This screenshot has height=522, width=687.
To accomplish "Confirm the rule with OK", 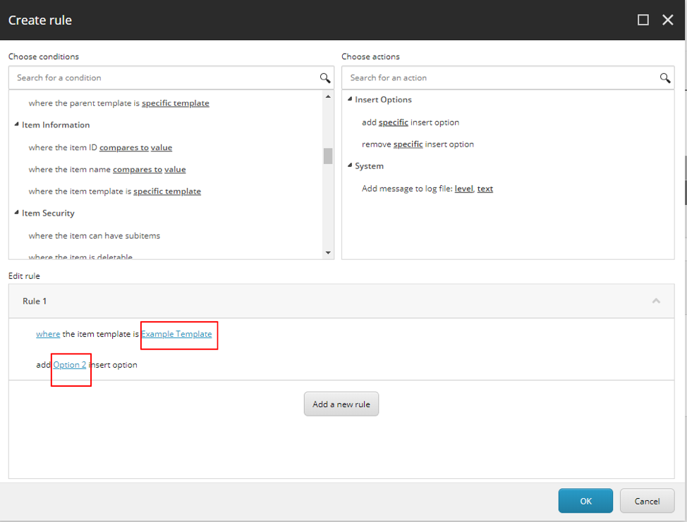I will point(585,501).
